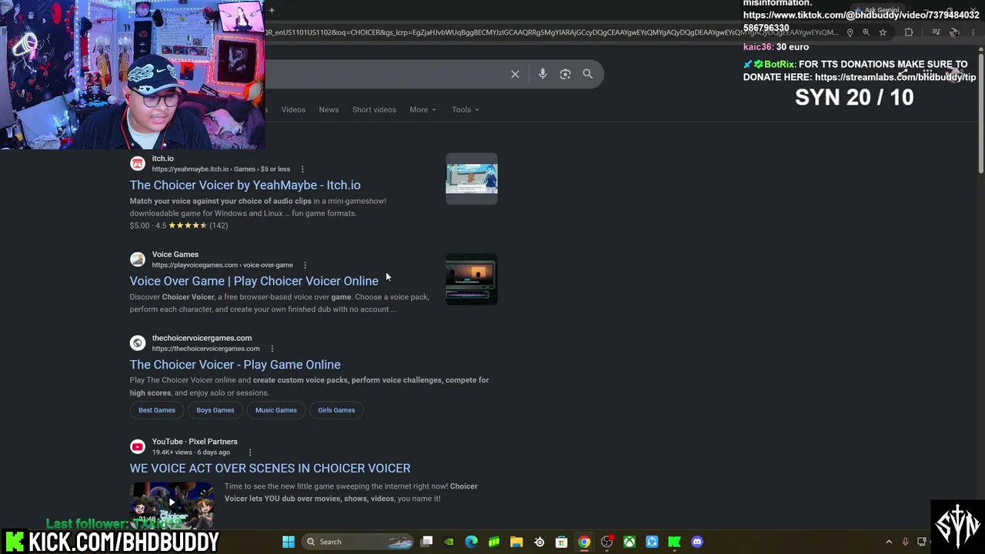This screenshot has width=985, height=554.
Task: Expand the More search filters dropdown
Action: [x=422, y=109]
